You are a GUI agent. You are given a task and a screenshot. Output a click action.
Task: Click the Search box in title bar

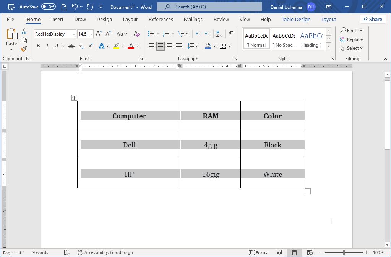tap(209, 7)
